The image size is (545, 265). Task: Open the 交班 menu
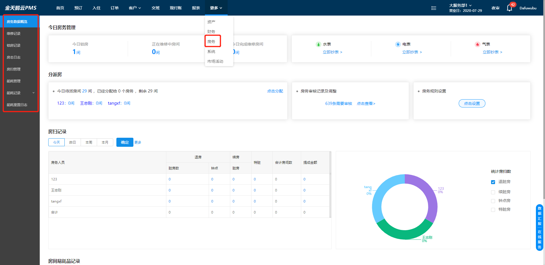(156, 8)
